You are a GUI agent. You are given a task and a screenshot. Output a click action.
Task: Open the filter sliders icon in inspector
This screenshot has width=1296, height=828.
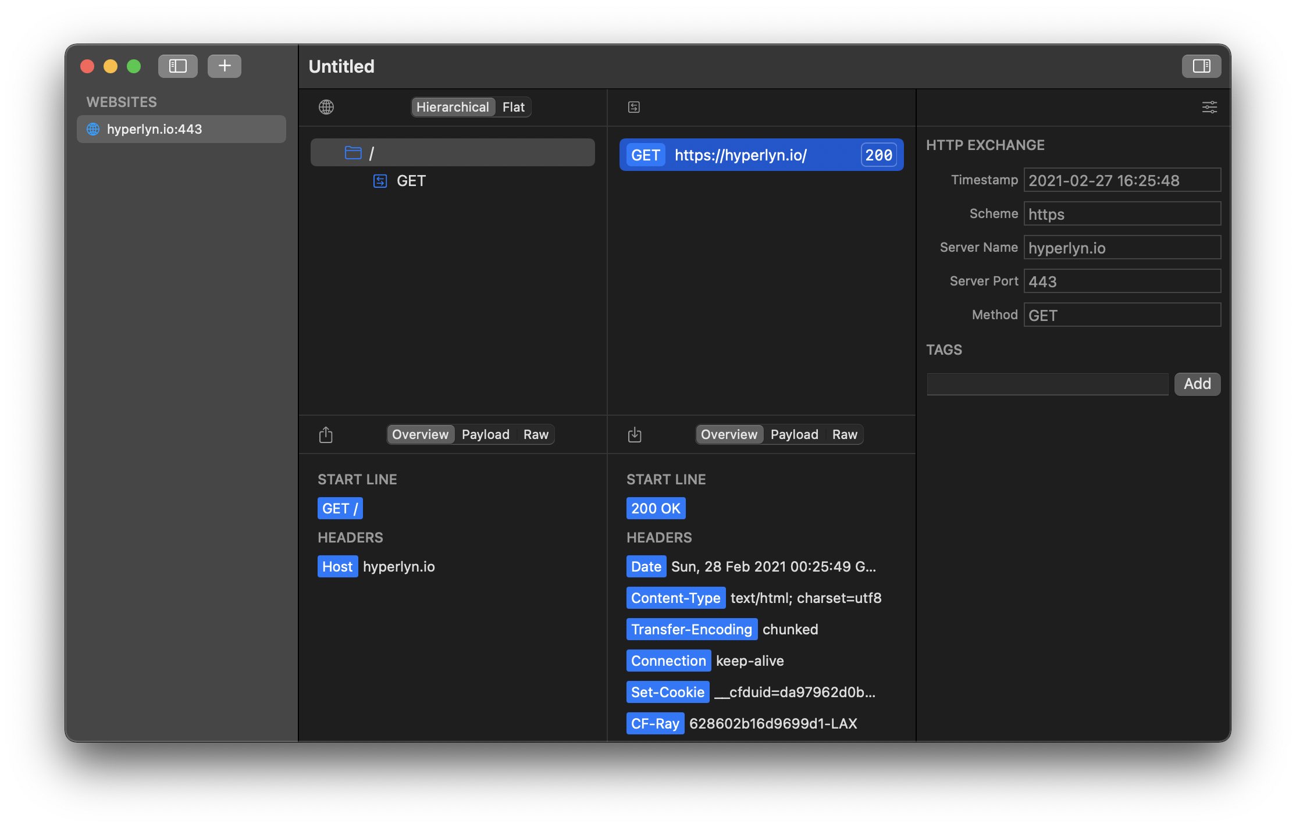(x=1209, y=107)
